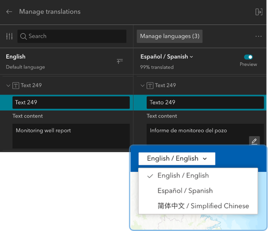The width and height of the screenshot is (268, 231).
Task: Click the magnifier icon in the Search box
Action: point(24,36)
